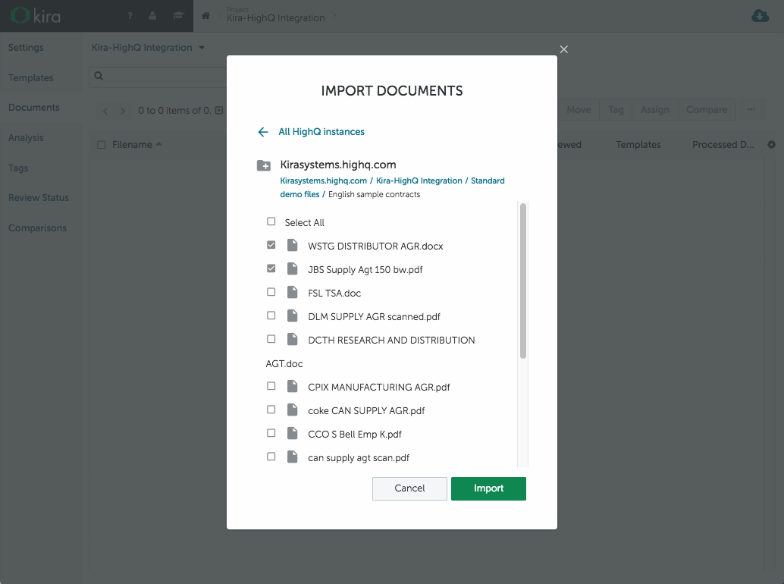Open Review Status in the sidebar
The width and height of the screenshot is (784, 584).
pyautogui.click(x=39, y=198)
